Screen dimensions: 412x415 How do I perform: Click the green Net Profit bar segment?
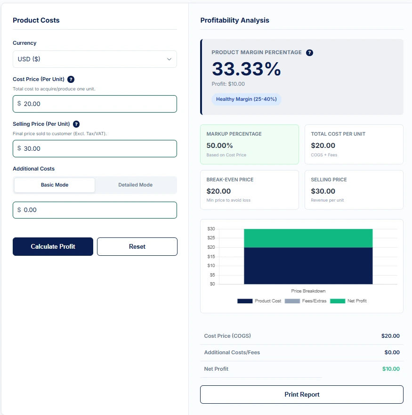pyautogui.click(x=308, y=238)
